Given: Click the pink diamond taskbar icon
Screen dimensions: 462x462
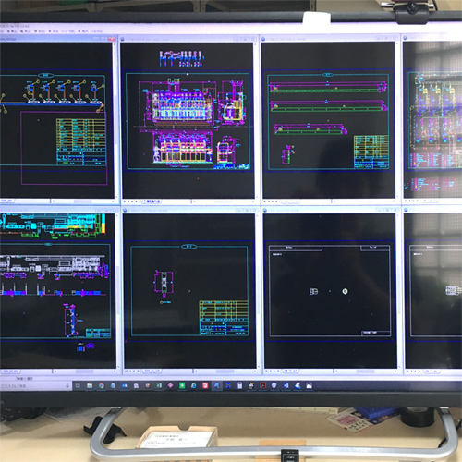Looking at the screenshot, I should 170,385.
